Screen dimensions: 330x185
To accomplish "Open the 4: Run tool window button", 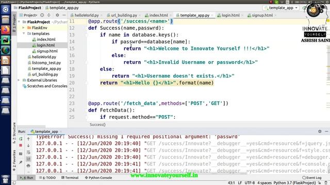I will (x=26, y=178).
